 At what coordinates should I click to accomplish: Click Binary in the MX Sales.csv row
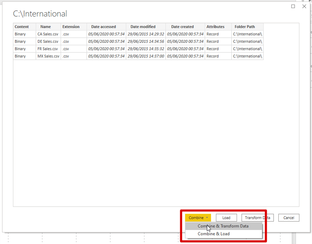point(20,56)
